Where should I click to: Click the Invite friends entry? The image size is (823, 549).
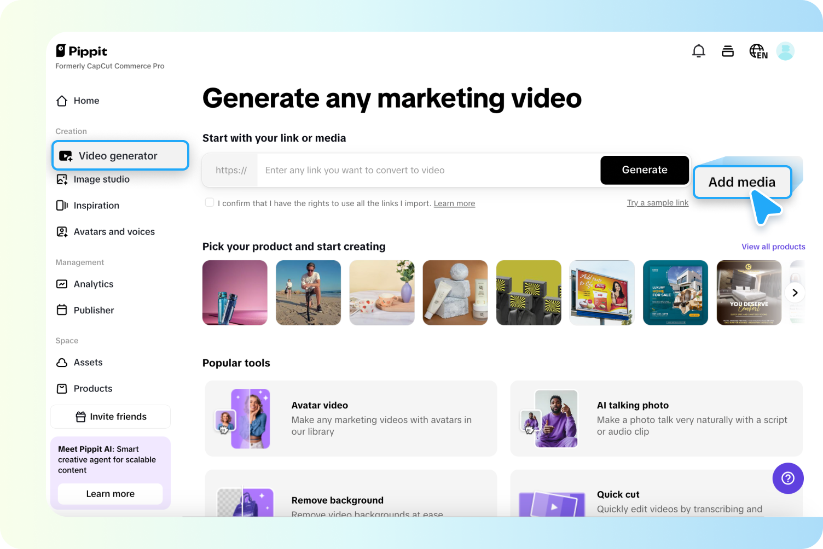point(110,416)
